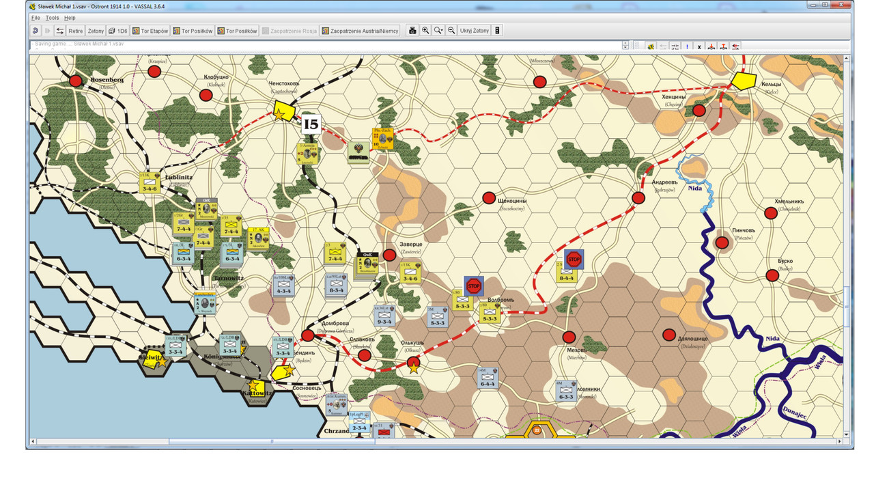Image resolution: width=874 pixels, height=487 pixels.
Task: Click the black X map toolbar icon
Action: pos(699,46)
